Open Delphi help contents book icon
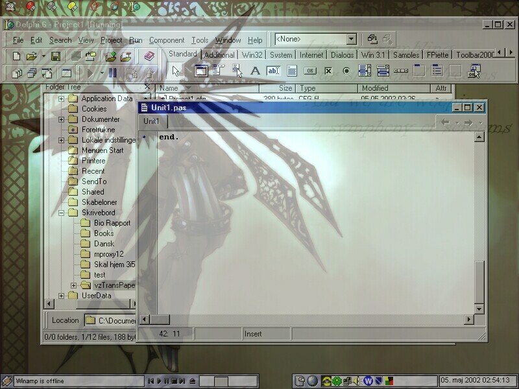This screenshot has height=389, width=519. pyautogui.click(x=149, y=56)
